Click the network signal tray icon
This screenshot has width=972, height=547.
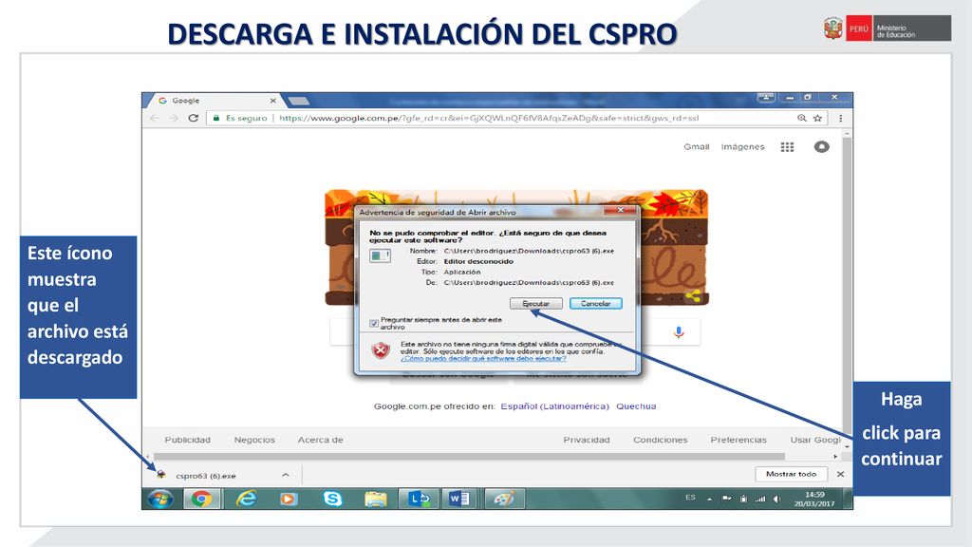tap(760, 500)
